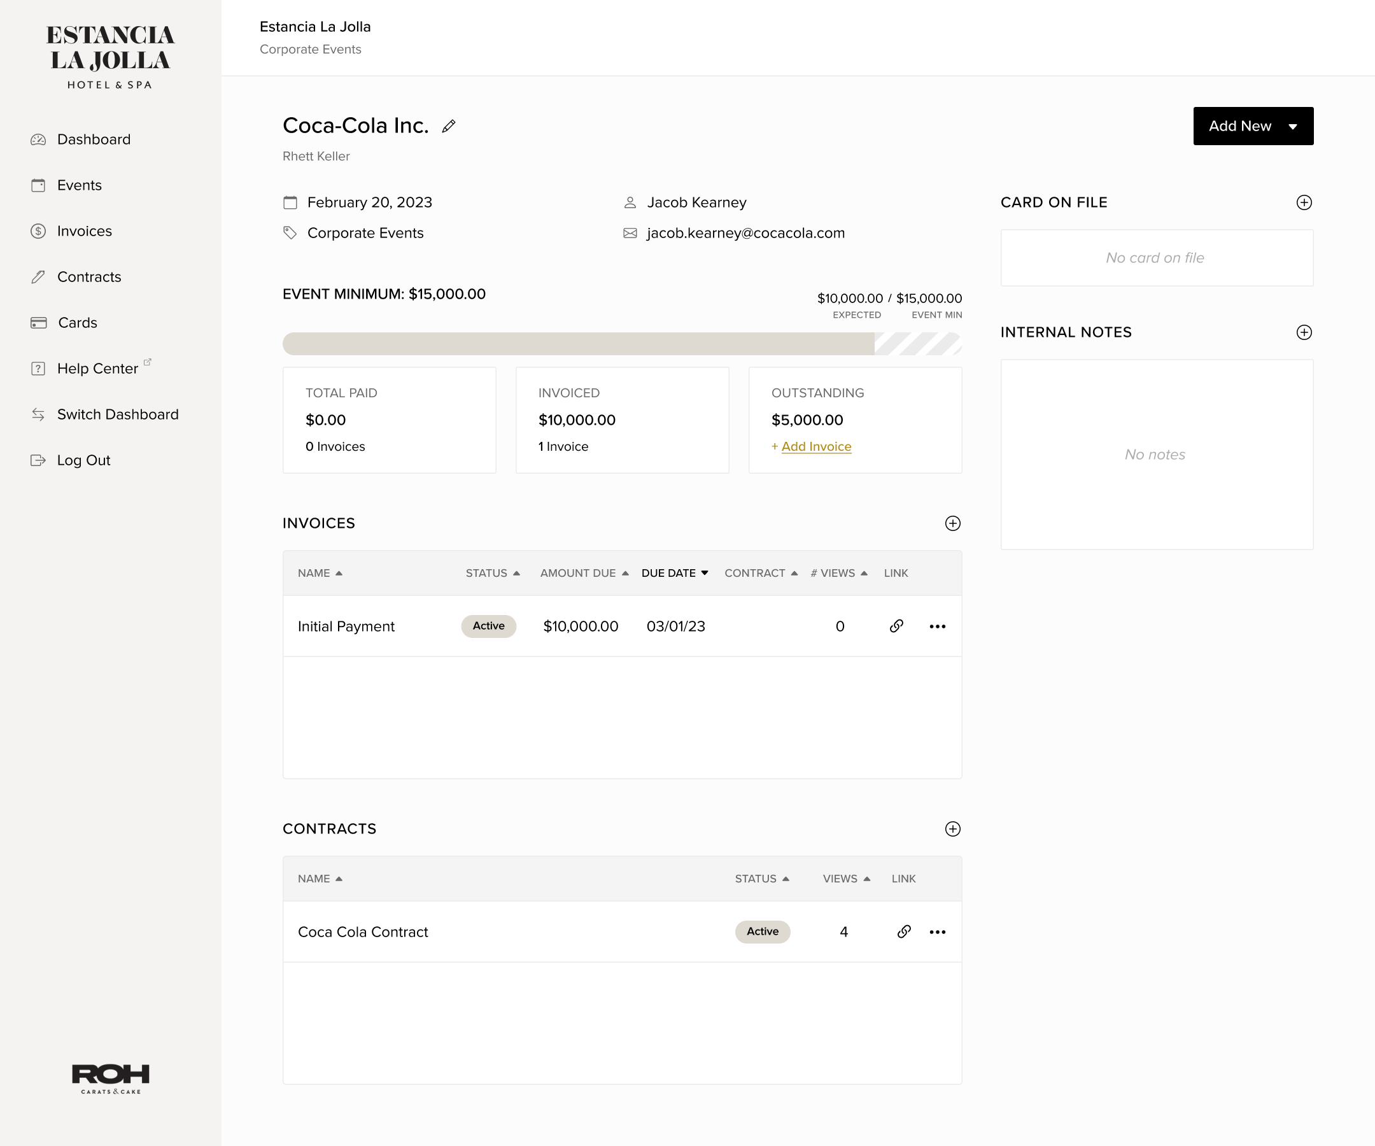Image resolution: width=1375 pixels, height=1146 pixels.
Task: Click the pencil icon beside Coca-Cola Inc.
Action: (449, 125)
